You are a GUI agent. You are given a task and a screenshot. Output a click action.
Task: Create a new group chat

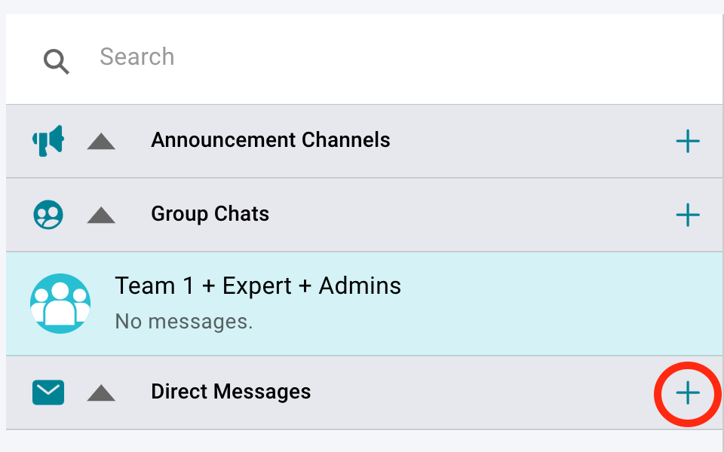687,215
